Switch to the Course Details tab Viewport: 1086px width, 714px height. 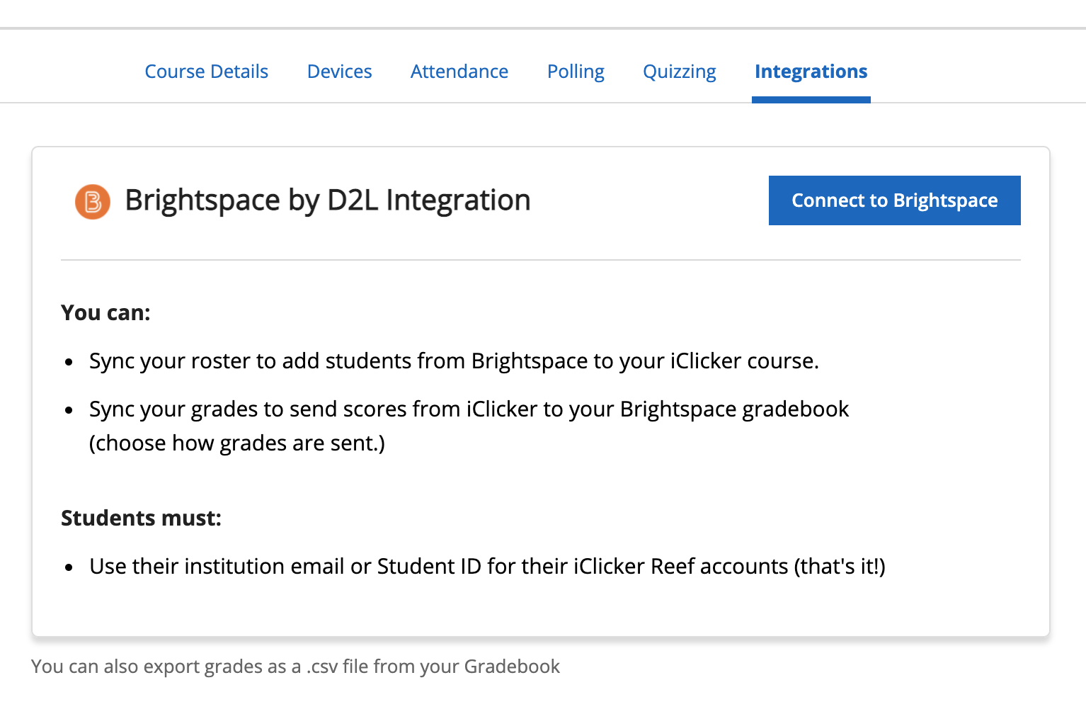point(206,72)
